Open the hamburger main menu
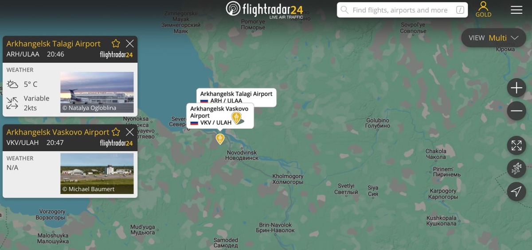 [x=516, y=10]
